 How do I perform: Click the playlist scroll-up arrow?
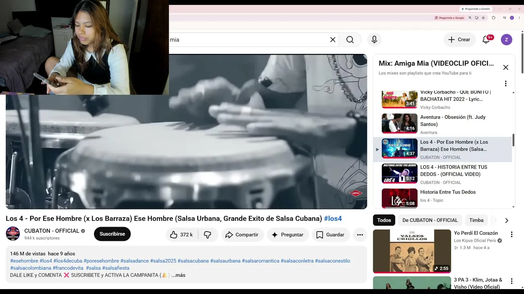(513, 92)
